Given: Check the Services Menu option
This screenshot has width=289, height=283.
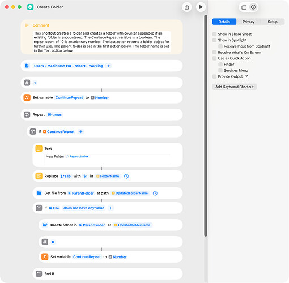Looking at the screenshot, I should click(220, 70).
